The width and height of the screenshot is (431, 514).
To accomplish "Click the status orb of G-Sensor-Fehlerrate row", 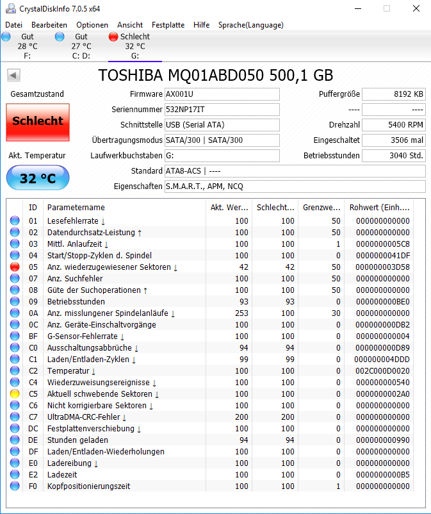I will [x=15, y=336].
